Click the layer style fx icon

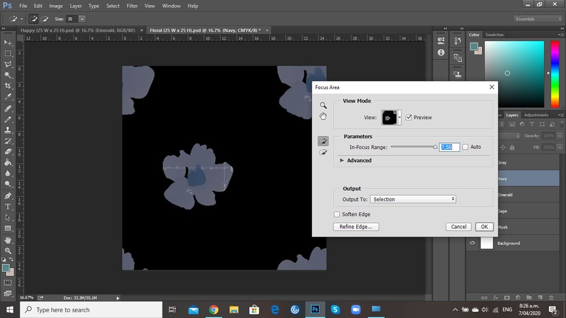(496, 298)
